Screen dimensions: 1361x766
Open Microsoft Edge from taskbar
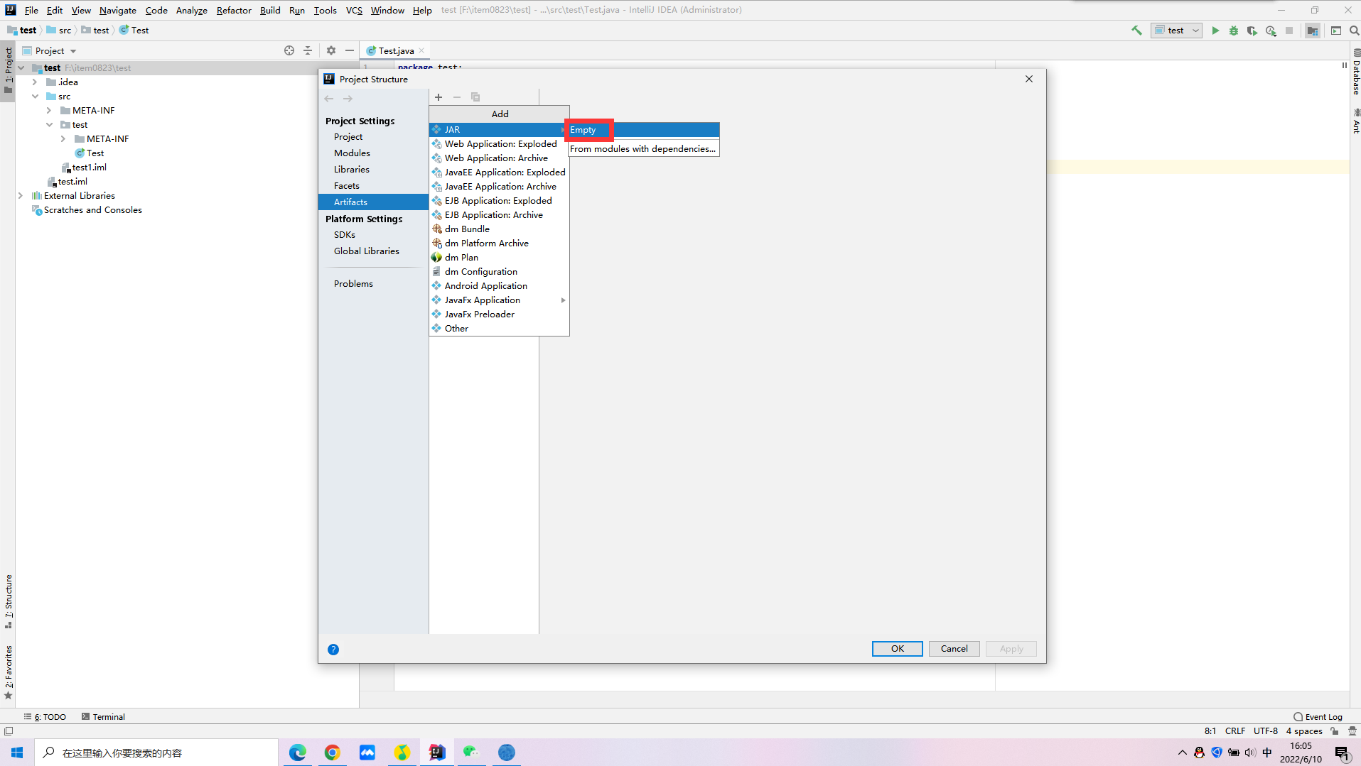[298, 753]
